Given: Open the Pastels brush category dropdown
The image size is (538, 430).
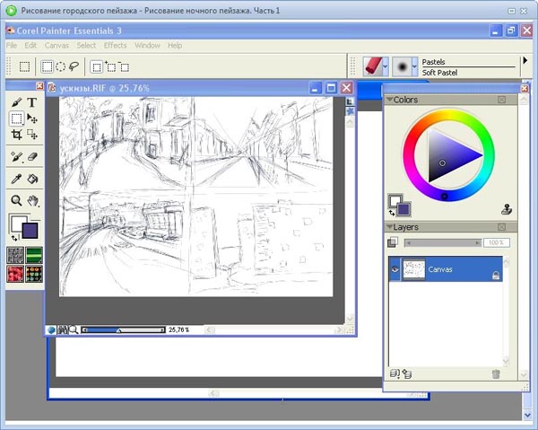Looking at the screenshot, I should [x=385, y=66].
